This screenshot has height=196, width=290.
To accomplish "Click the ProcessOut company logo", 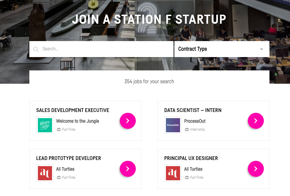I will (173, 125).
